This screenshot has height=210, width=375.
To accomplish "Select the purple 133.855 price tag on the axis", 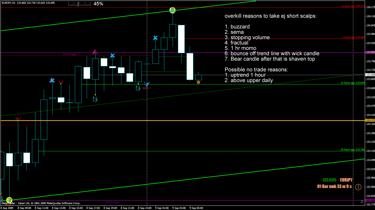I will pyautogui.click(x=370, y=52).
